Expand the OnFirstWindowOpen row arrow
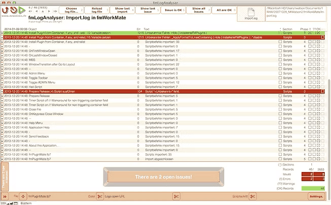 point(2,51)
